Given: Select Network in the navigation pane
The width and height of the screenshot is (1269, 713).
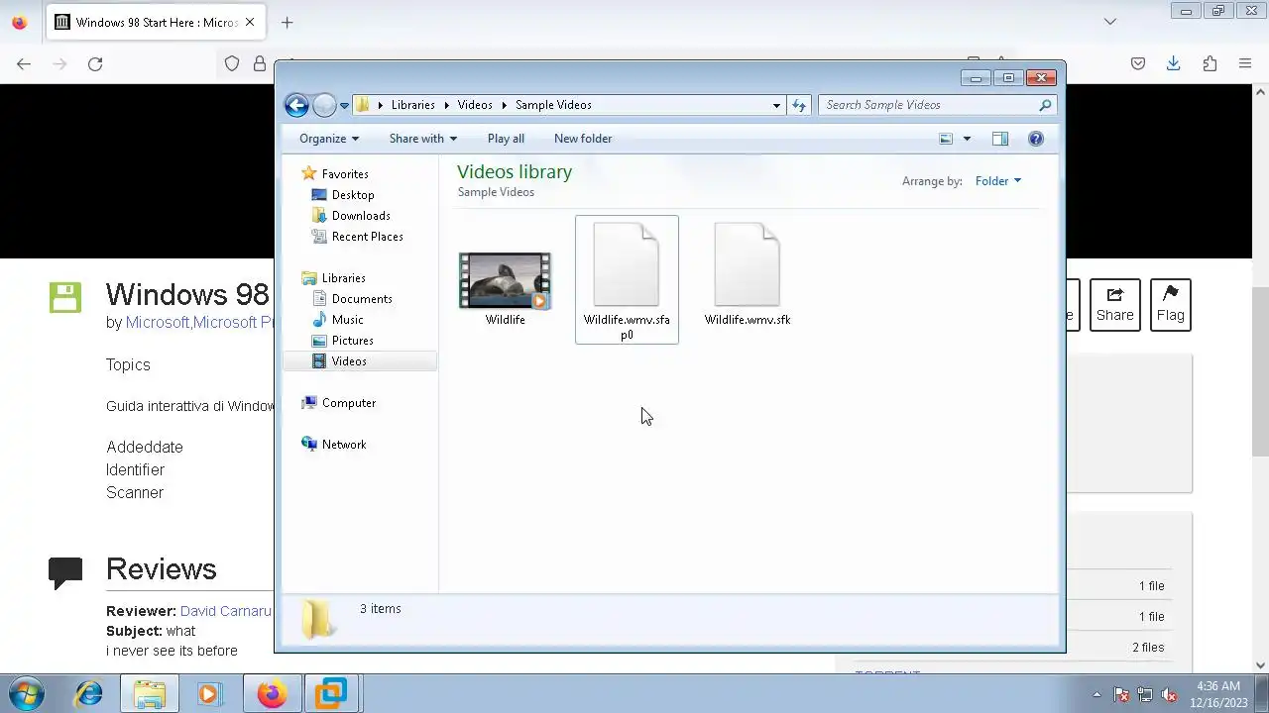Looking at the screenshot, I should pos(343,445).
